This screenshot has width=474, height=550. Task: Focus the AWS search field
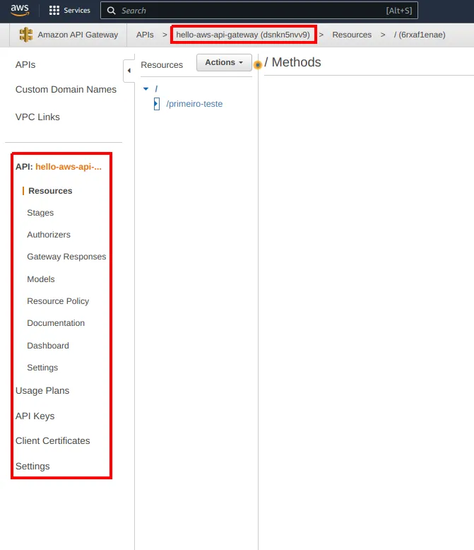tap(259, 11)
